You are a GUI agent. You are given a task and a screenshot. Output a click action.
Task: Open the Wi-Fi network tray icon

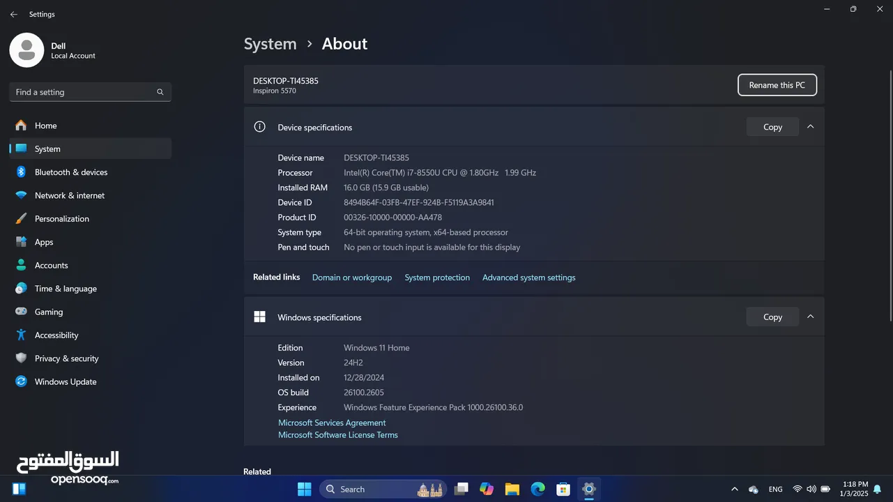[797, 489]
